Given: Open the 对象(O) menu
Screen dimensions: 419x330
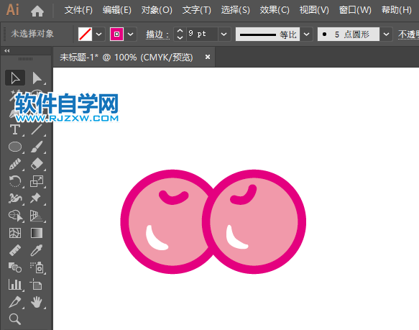Looking at the screenshot, I should click(x=157, y=10).
